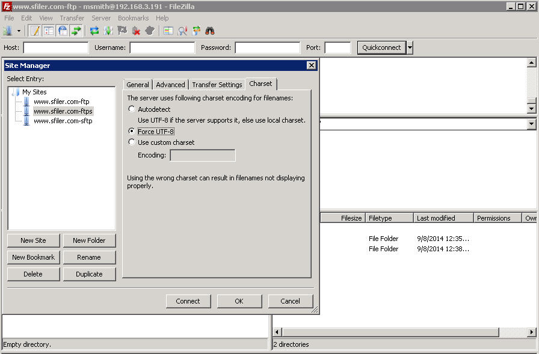Image resolution: width=539 pixels, height=354 pixels.
Task: Refresh file and folder lists icon
Action: tap(94, 31)
